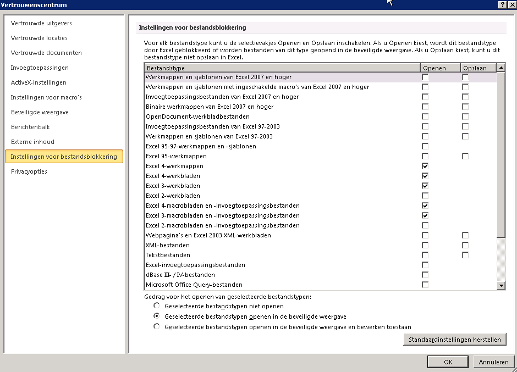Check Openen for Tekstbestanden
Image resolution: width=517 pixels, height=372 pixels.
[425, 255]
